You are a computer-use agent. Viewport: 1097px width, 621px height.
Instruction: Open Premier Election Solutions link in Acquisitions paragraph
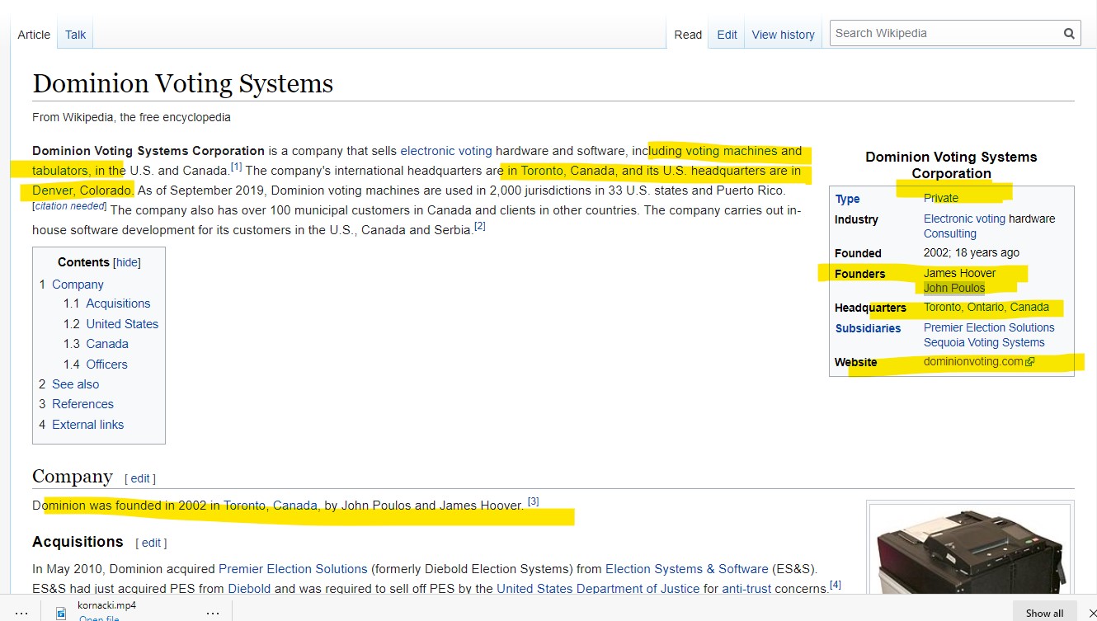(x=293, y=569)
